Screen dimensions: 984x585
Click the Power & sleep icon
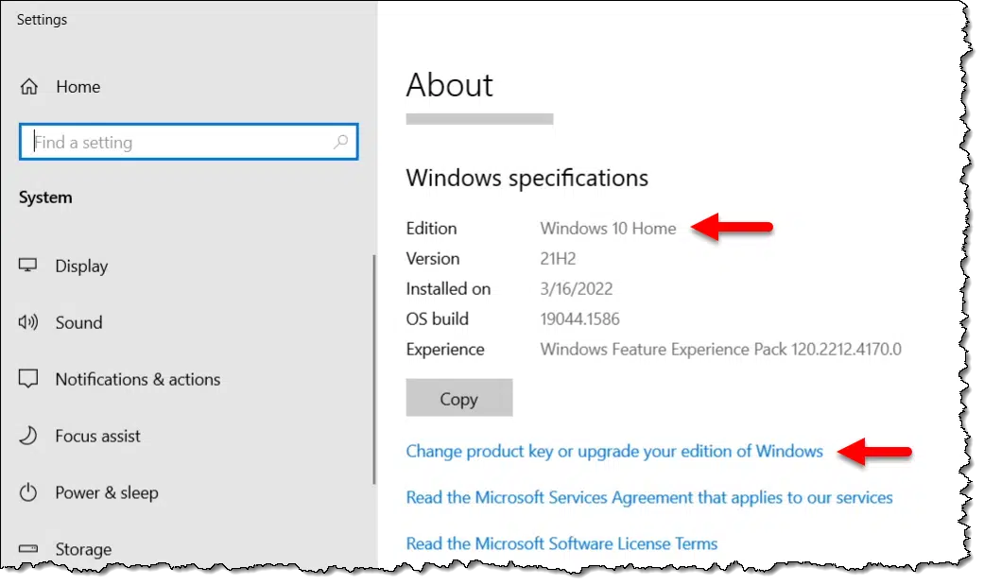[x=28, y=492]
